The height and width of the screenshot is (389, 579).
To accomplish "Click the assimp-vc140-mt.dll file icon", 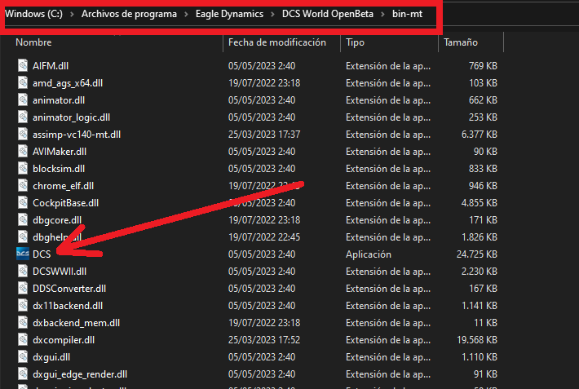I will pos(23,134).
